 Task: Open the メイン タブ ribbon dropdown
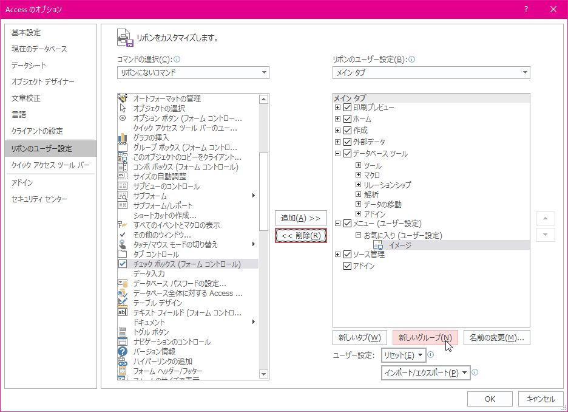(x=431, y=72)
